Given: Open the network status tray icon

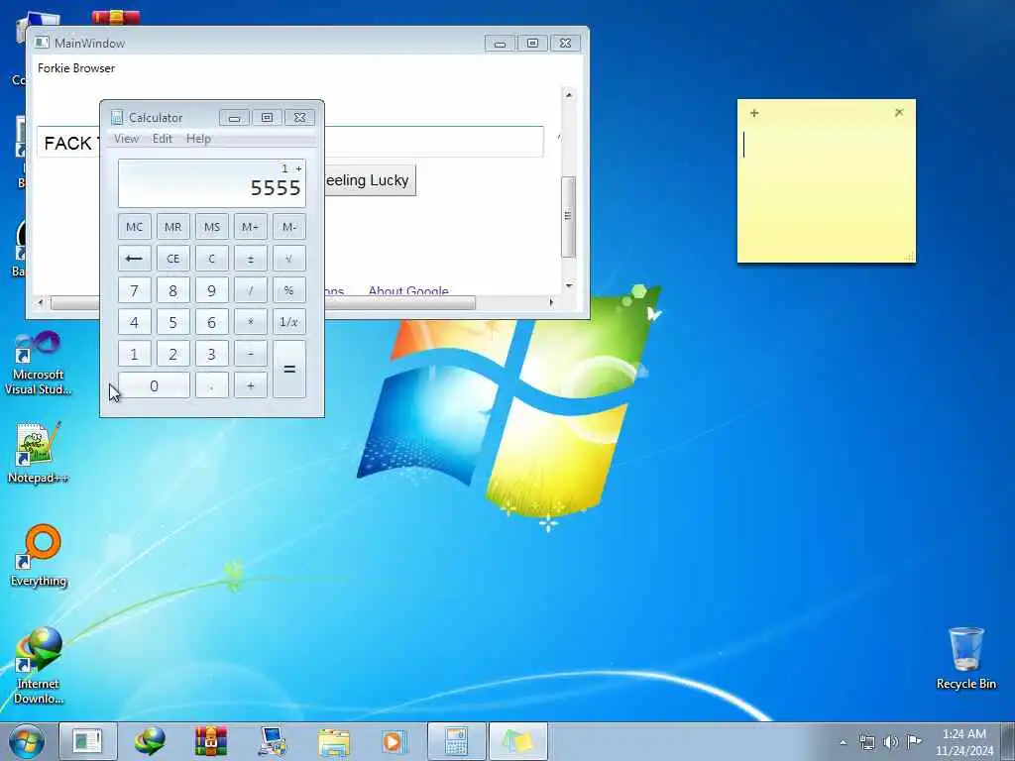Looking at the screenshot, I should (x=866, y=742).
